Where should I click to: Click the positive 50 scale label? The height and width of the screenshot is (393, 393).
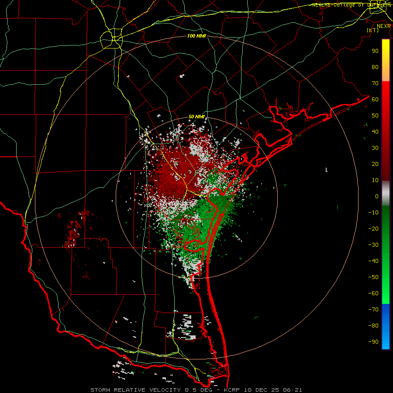375,116
